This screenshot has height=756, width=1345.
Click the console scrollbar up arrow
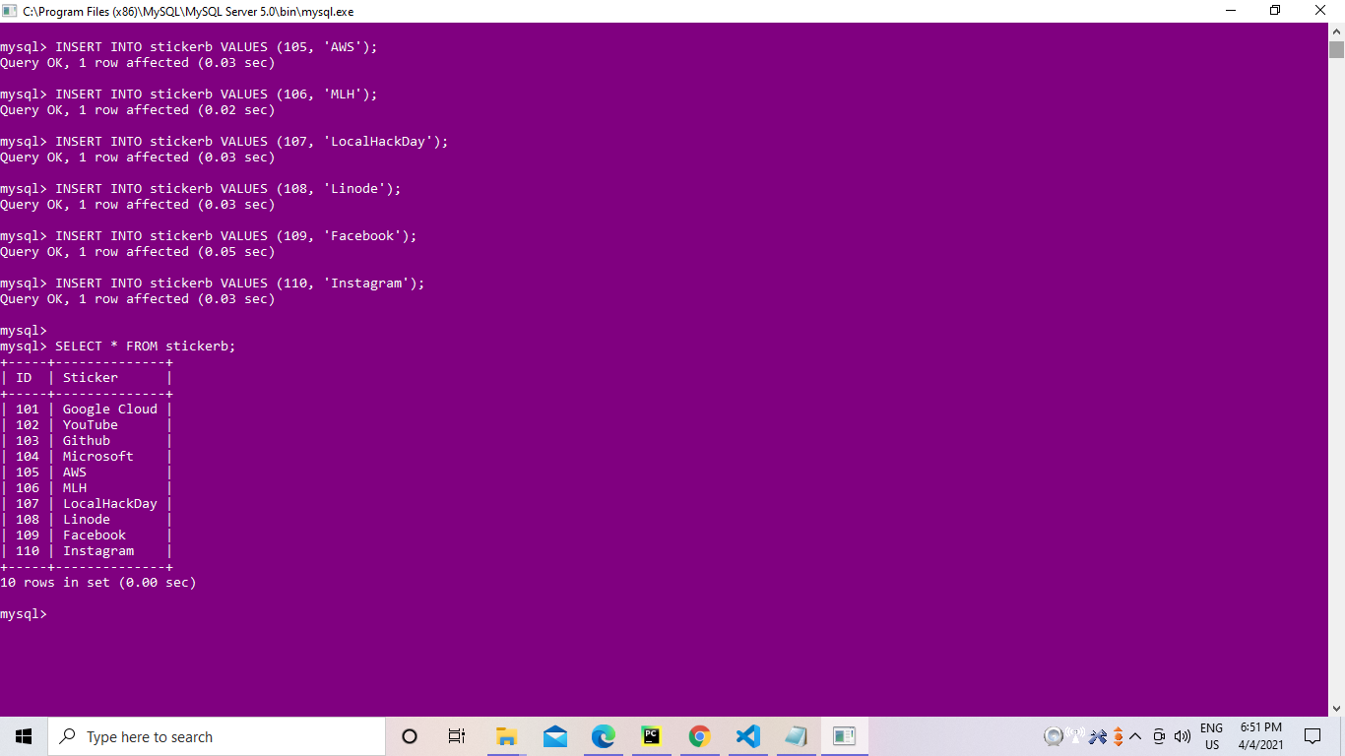[1336, 31]
